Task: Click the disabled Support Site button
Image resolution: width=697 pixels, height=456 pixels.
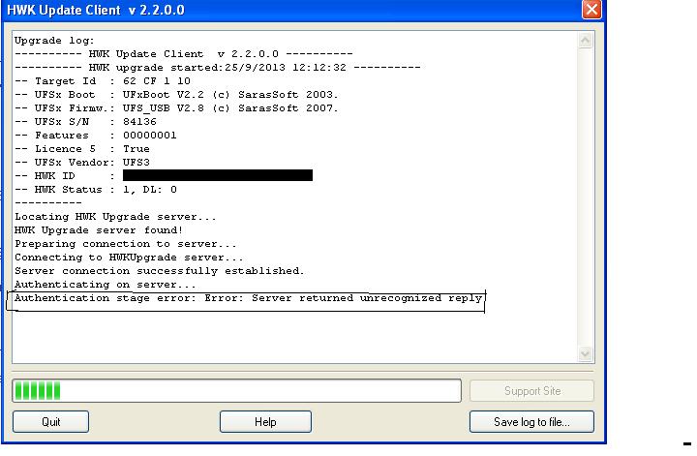Action: (x=531, y=391)
